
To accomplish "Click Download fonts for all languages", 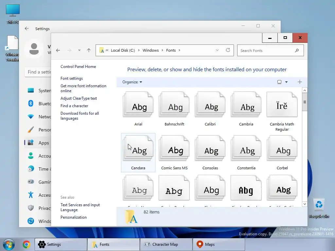I will [80, 116].
